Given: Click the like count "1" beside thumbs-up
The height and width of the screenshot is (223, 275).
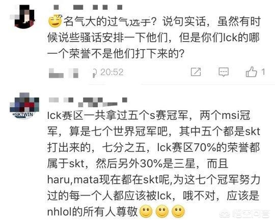Looking at the screenshot, I should (263, 72).
